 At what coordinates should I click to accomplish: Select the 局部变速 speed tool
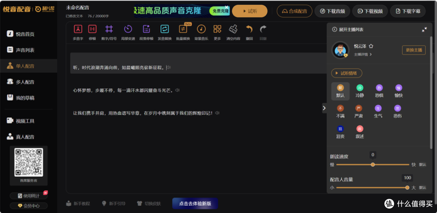pyautogui.click(x=128, y=33)
